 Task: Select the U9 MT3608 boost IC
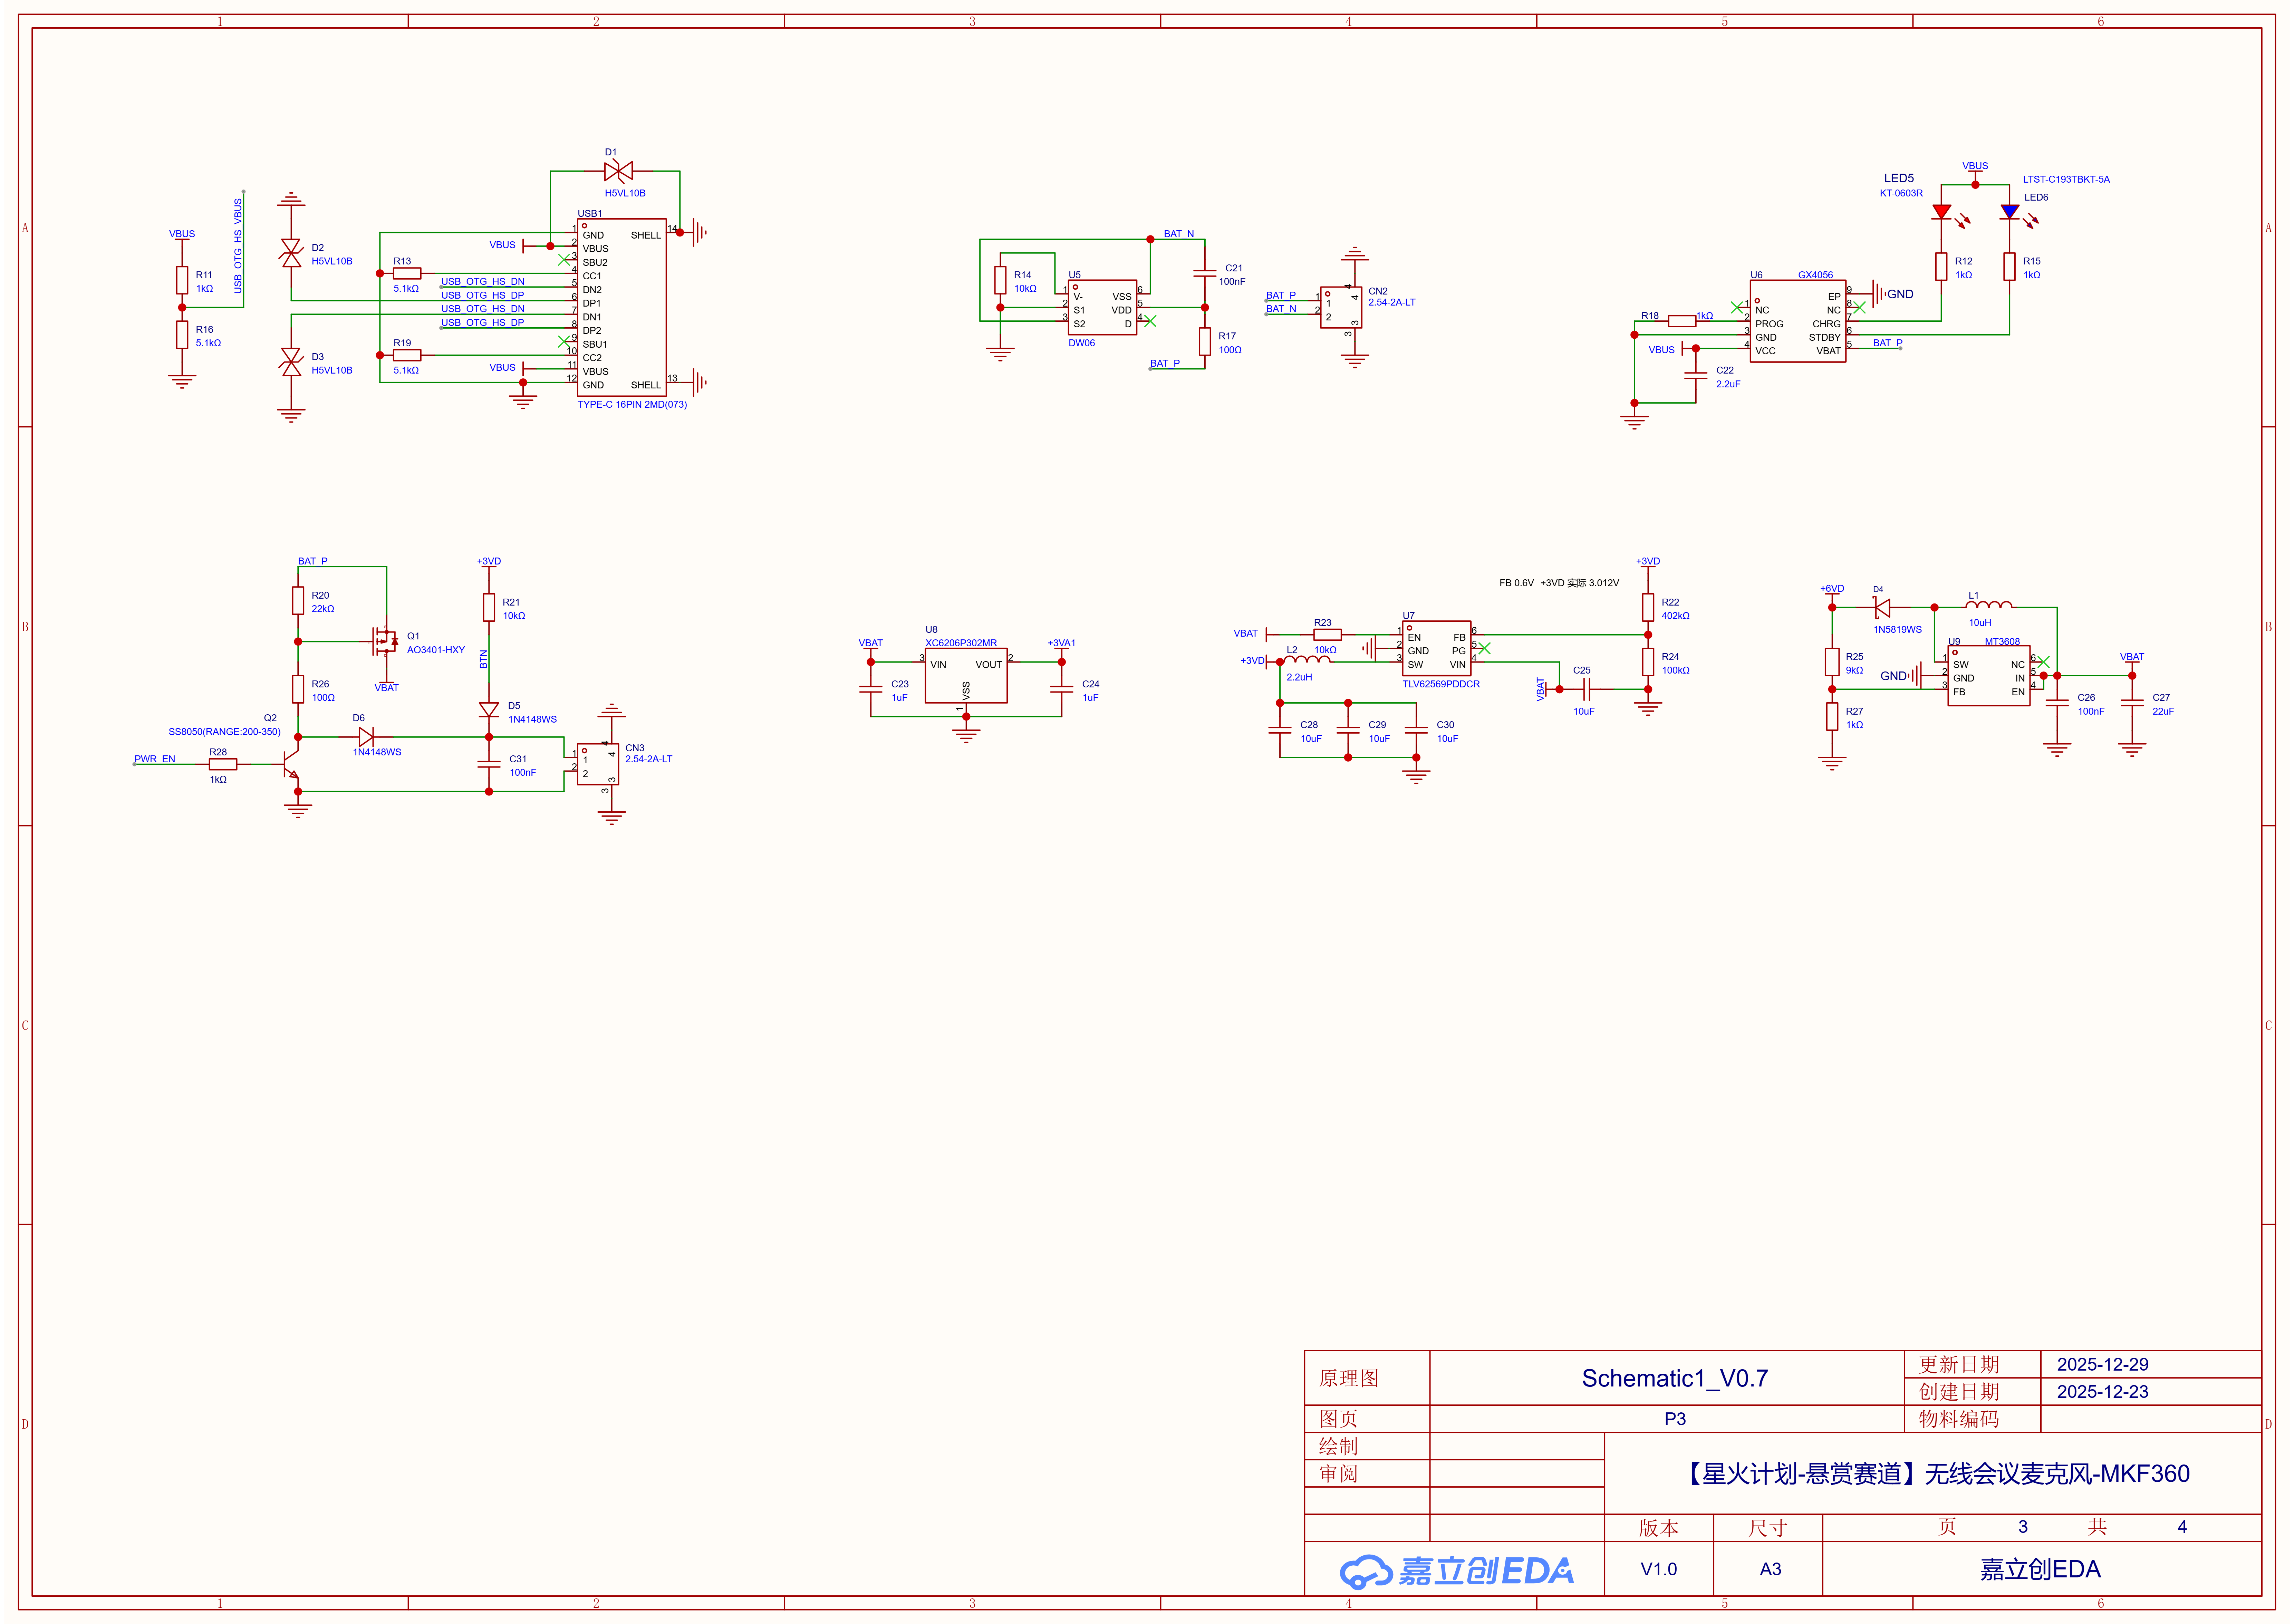[1989, 676]
